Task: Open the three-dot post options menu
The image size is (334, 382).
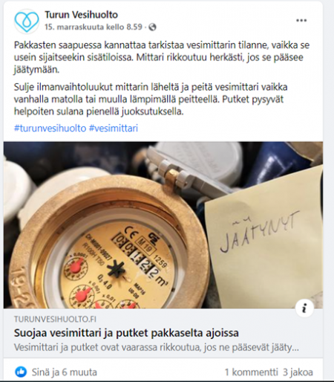Action: pyautogui.click(x=301, y=21)
